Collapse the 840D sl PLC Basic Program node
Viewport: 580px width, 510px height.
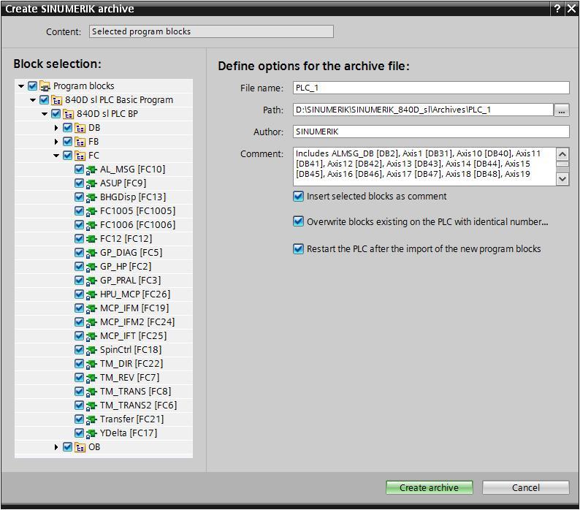tap(33, 100)
